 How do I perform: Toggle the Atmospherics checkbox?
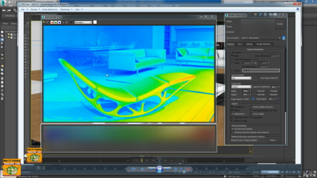coord(232,107)
